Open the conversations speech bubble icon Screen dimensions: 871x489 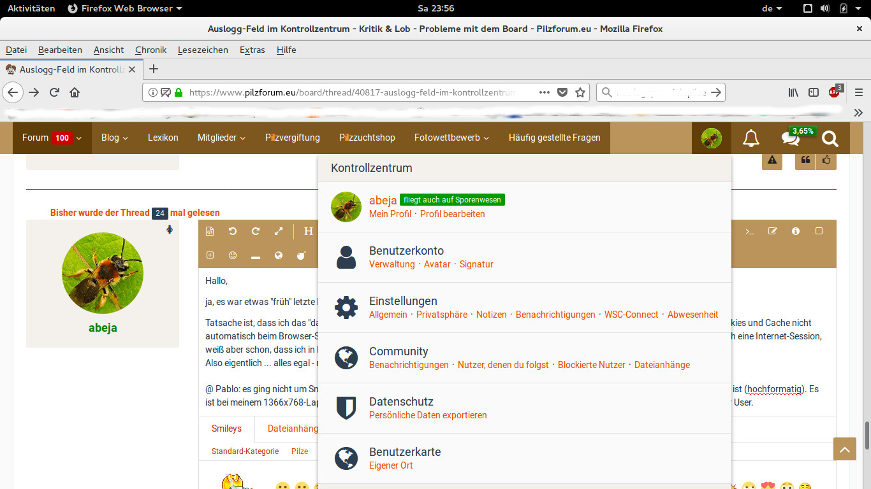(x=791, y=138)
